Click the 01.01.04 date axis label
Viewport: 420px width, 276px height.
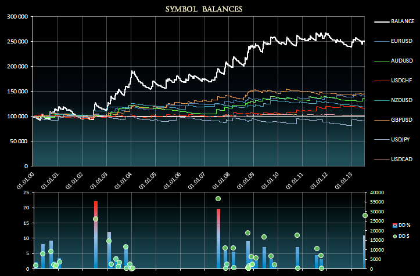click(x=123, y=180)
